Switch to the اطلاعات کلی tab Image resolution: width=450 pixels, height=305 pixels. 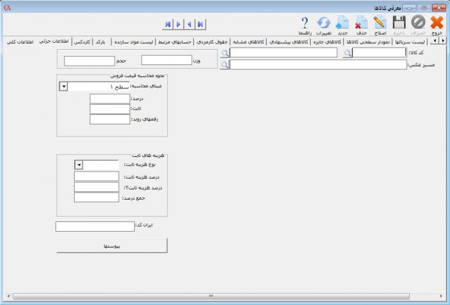tap(20, 41)
